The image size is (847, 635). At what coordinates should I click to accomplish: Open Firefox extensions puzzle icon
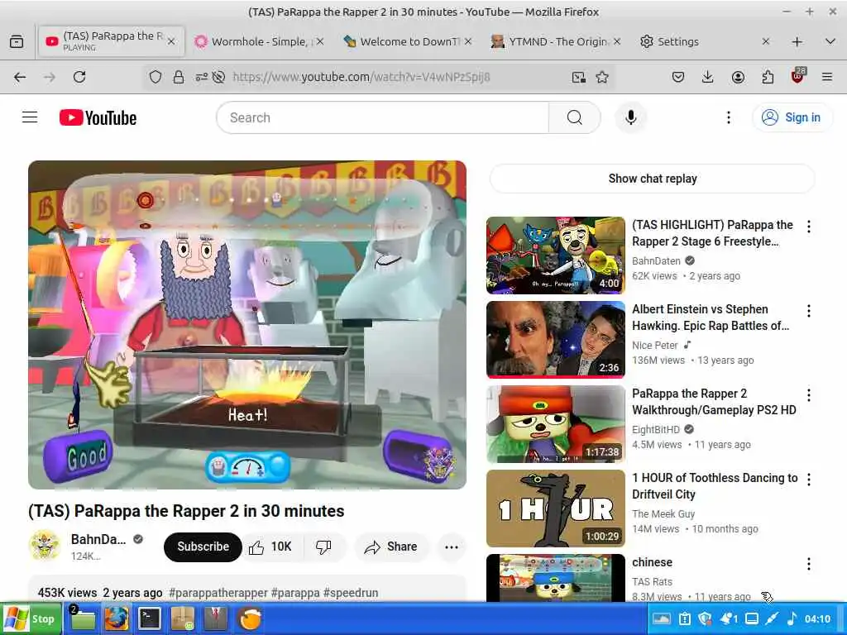click(x=768, y=77)
